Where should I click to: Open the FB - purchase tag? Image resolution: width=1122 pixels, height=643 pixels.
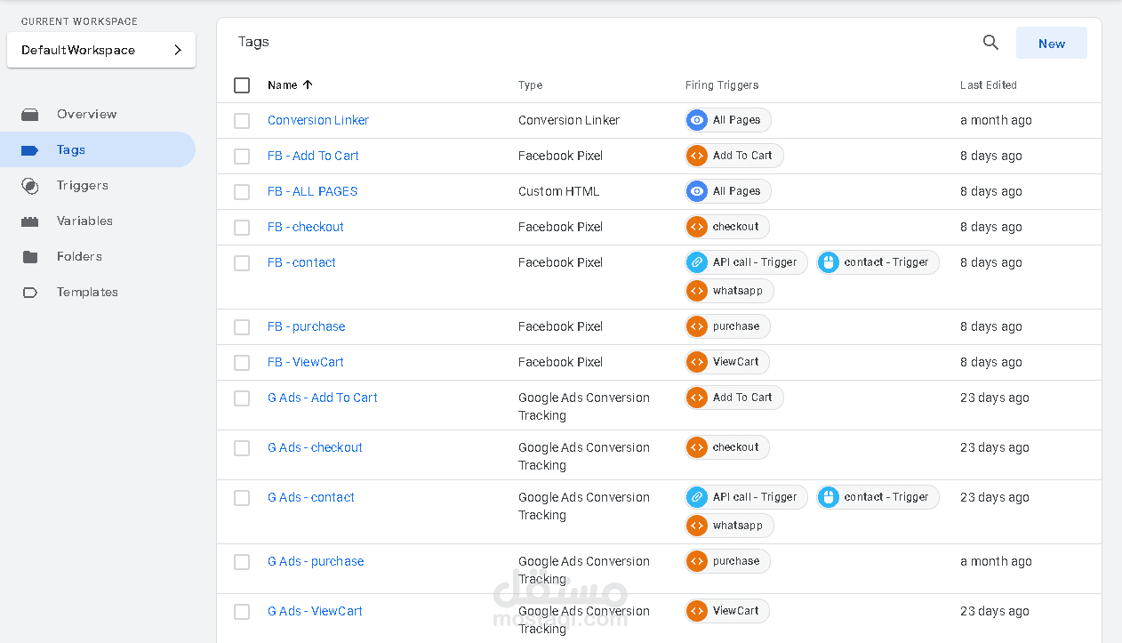tap(306, 326)
